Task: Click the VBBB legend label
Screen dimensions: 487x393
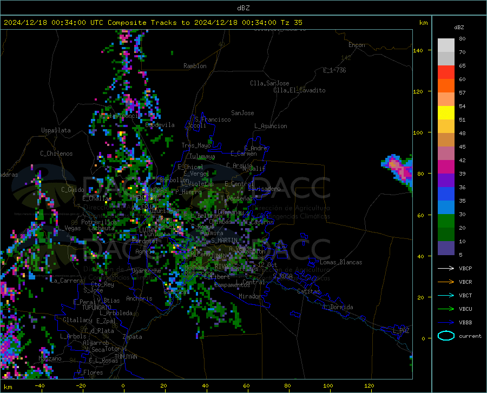Action: tap(465, 322)
